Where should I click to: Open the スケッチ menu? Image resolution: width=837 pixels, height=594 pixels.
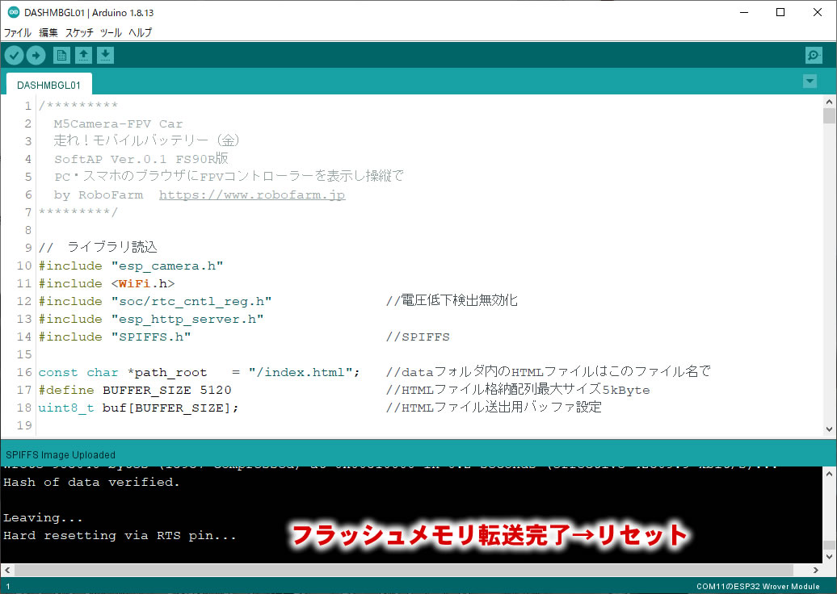79,32
